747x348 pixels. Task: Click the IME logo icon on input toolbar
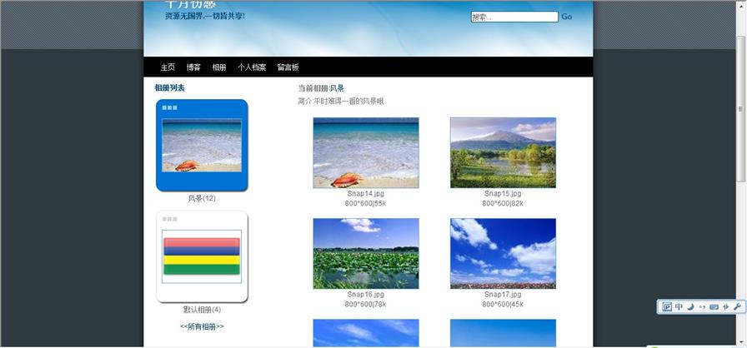click(667, 307)
